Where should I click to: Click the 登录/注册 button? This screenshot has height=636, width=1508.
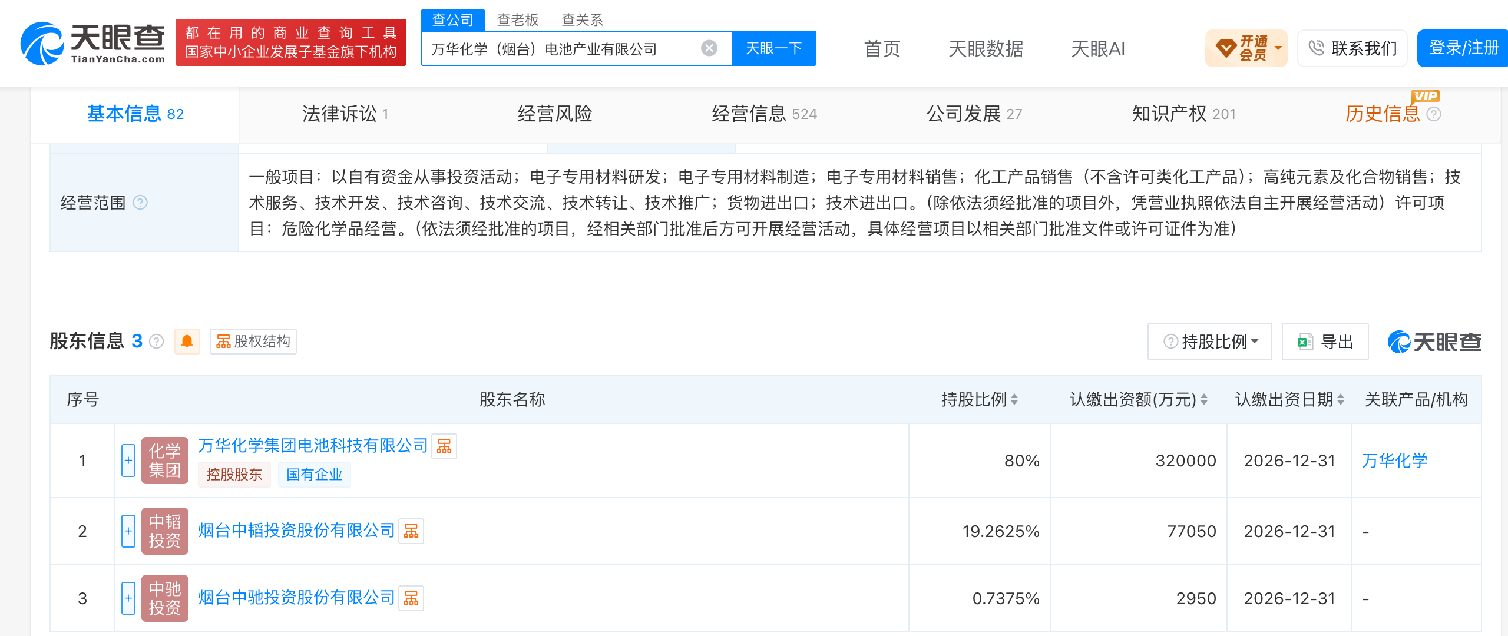pos(1463,48)
